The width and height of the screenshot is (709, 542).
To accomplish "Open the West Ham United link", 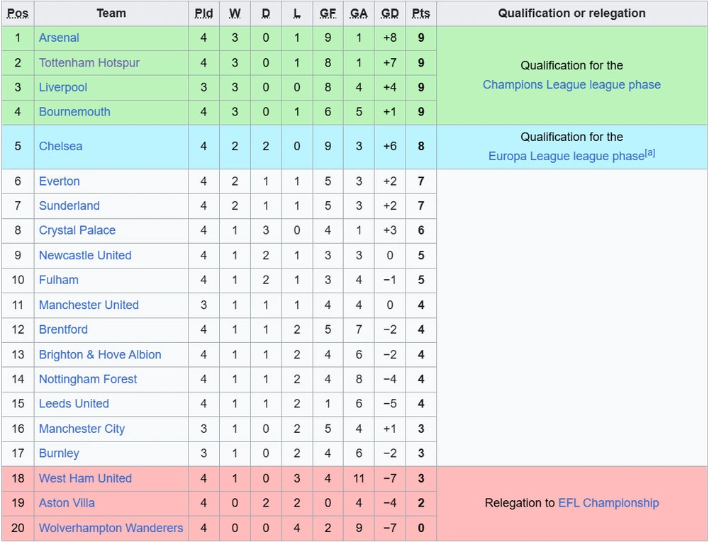I will point(86,478).
